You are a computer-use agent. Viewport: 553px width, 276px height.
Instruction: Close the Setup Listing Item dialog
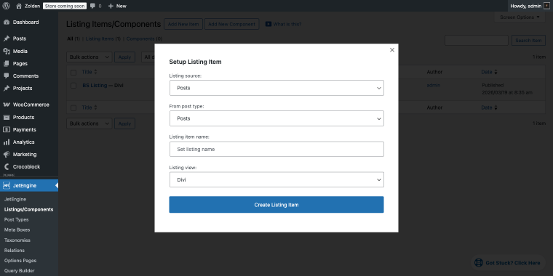(391, 50)
